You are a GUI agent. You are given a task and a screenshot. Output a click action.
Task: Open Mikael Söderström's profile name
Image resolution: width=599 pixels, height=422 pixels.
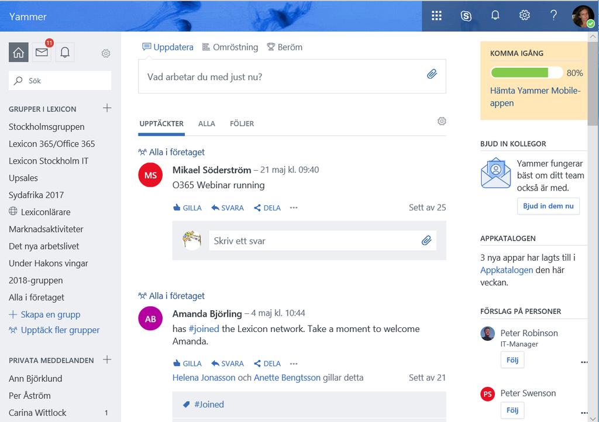[212, 170]
